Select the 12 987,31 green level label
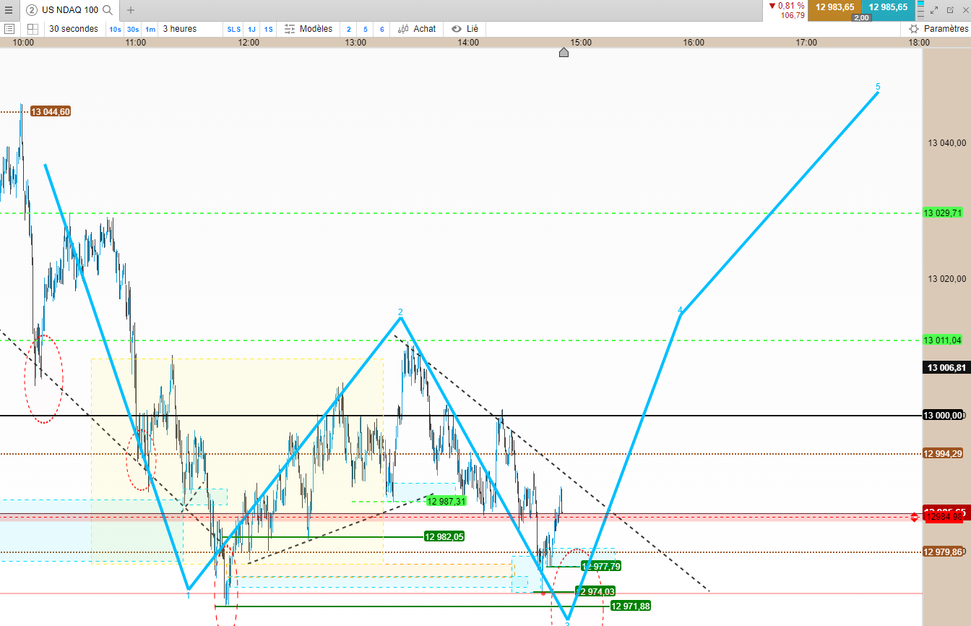971x626 pixels. tap(445, 501)
